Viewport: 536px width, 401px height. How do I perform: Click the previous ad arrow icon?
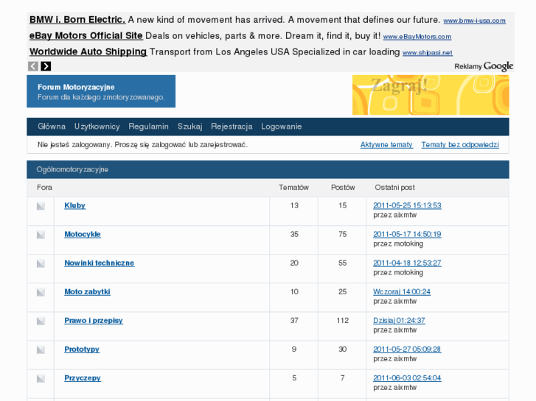pos(33,66)
